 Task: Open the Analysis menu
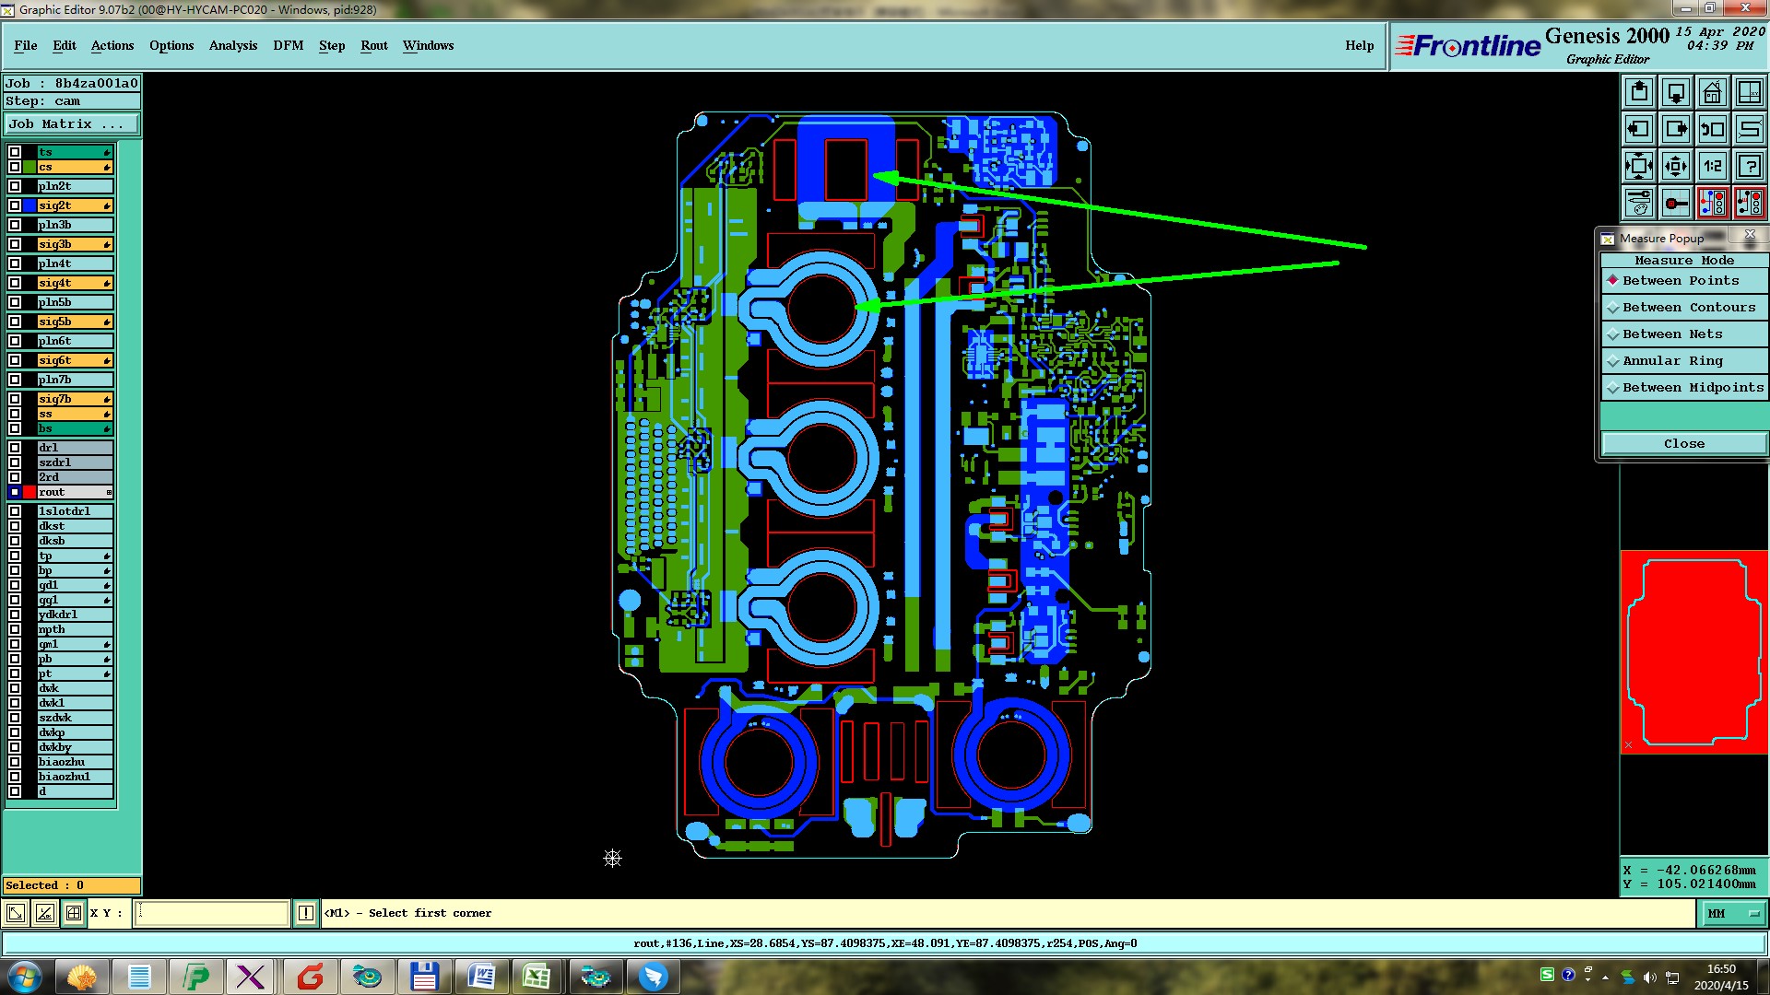pos(232,45)
